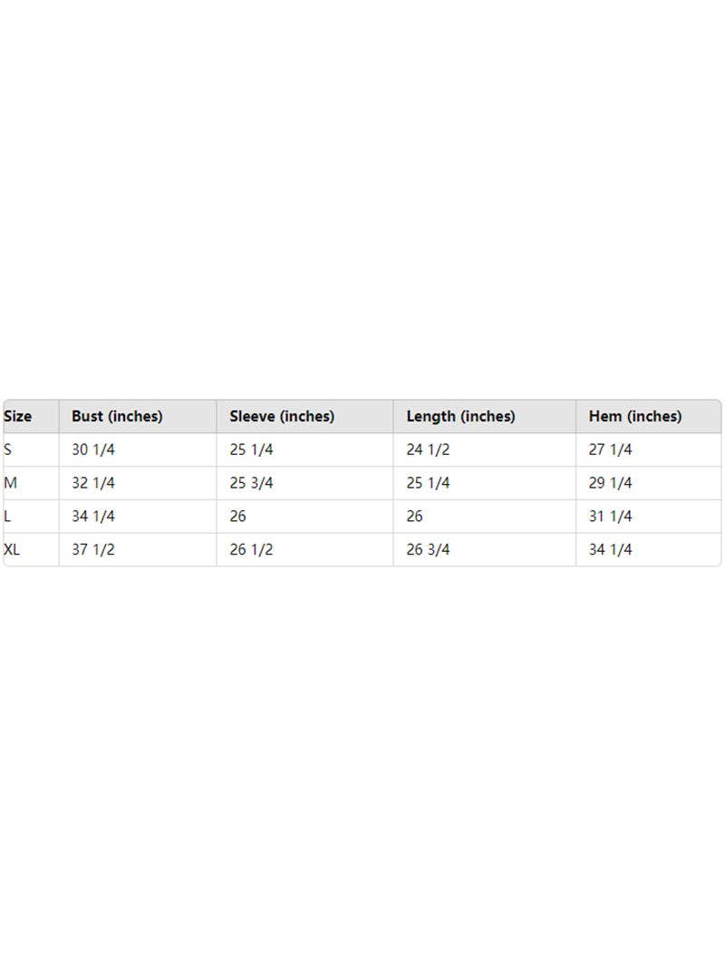Click the hem value 34 1/4
Viewport: 725px width, 967px height.
[611, 550]
